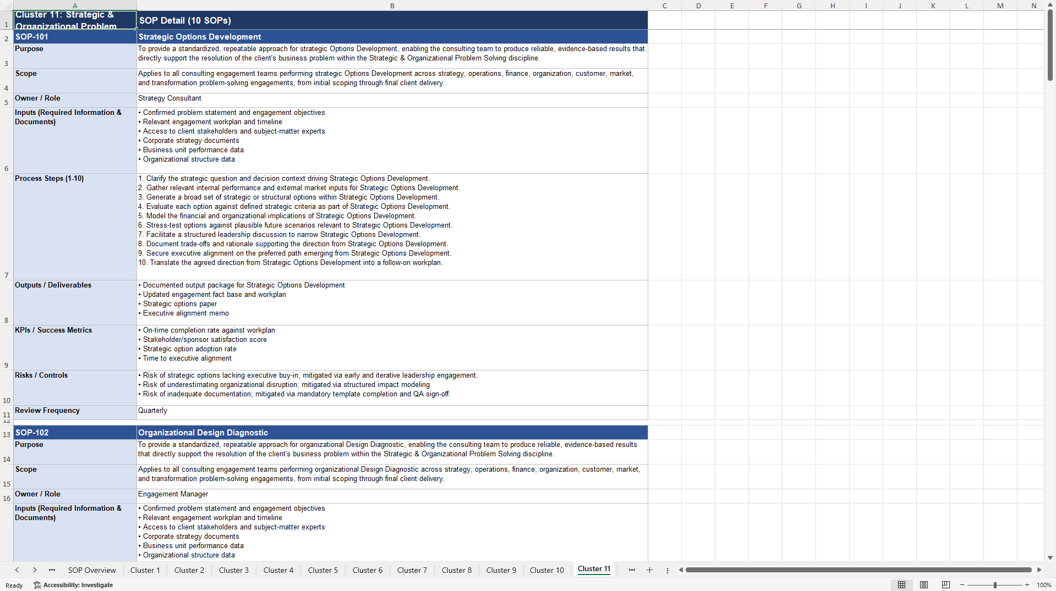Switch to Cluster 8 sheet tab
1056x591 pixels.
(x=457, y=570)
